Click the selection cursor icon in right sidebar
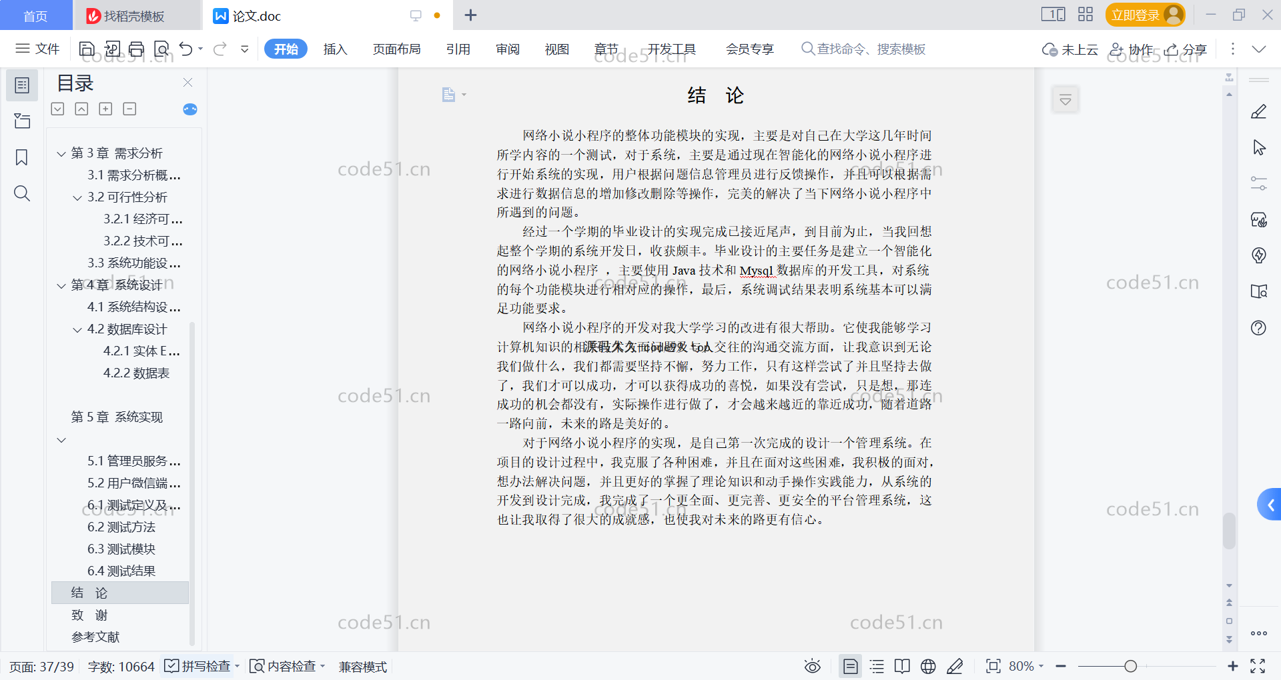The image size is (1281, 680). (x=1259, y=147)
